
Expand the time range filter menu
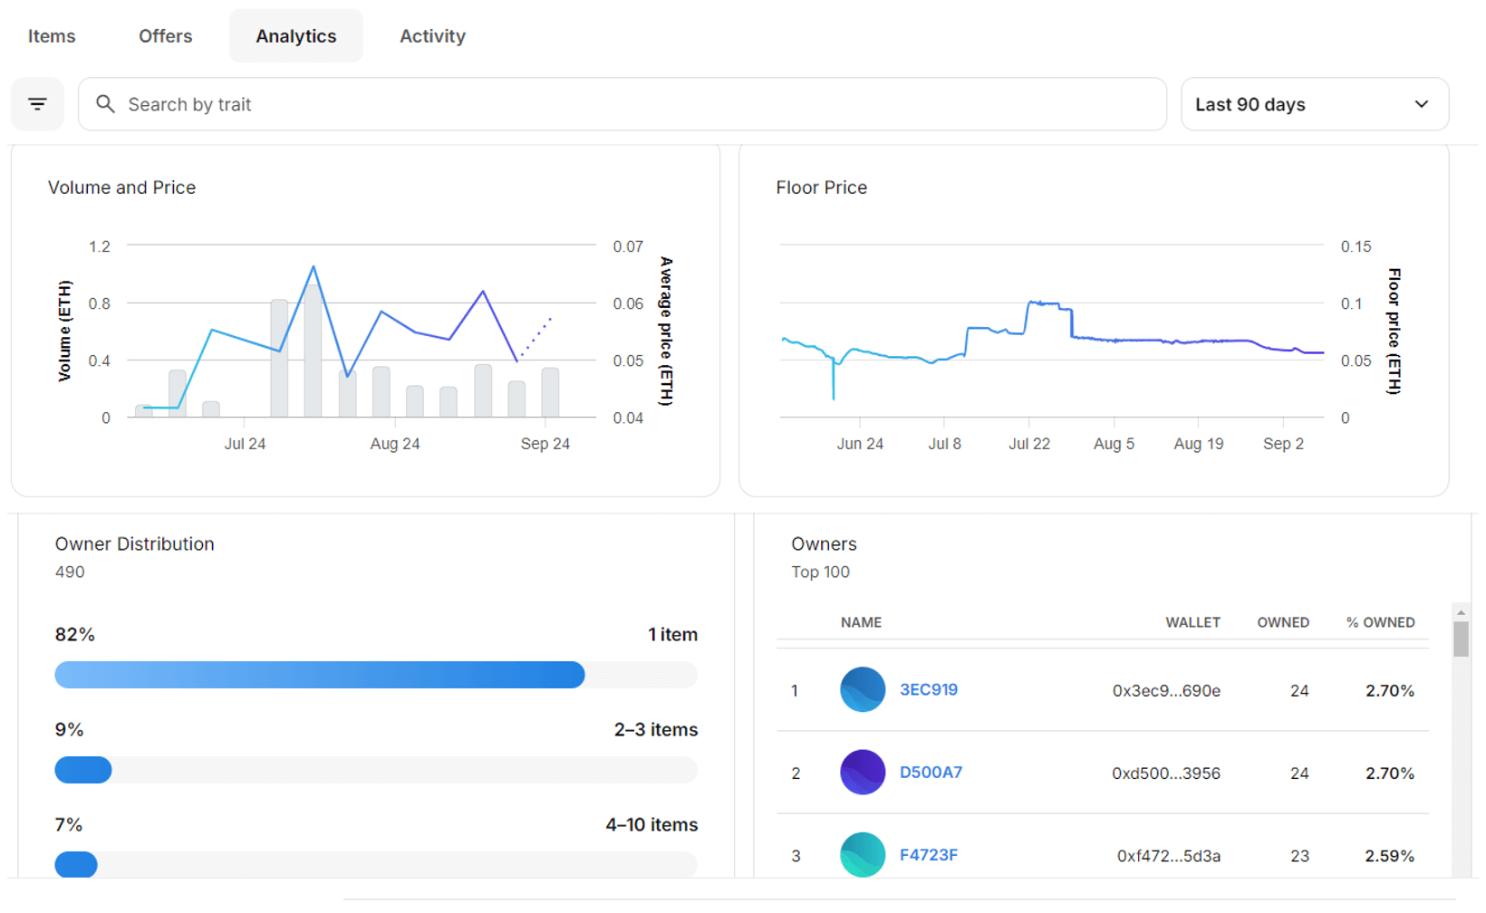click(1314, 103)
